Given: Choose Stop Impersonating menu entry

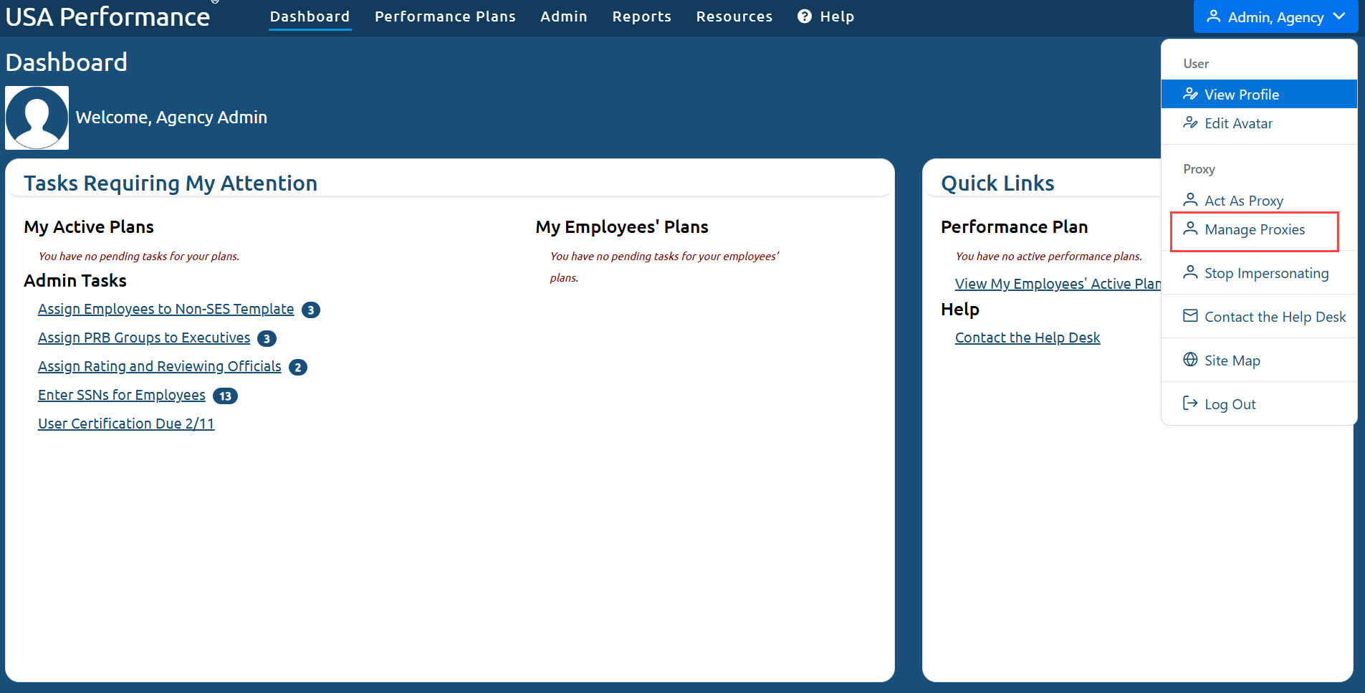Looking at the screenshot, I should 1259,273.
